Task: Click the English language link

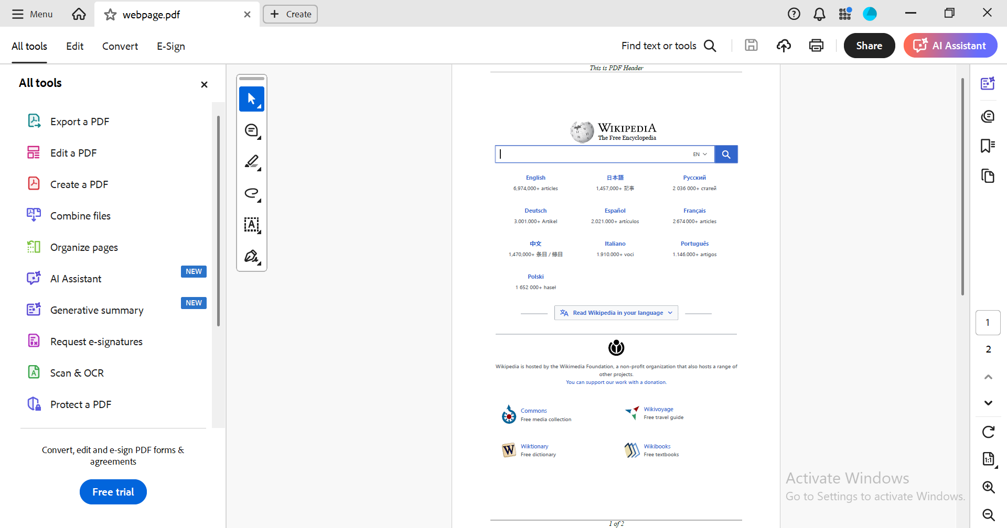Action: (x=535, y=178)
